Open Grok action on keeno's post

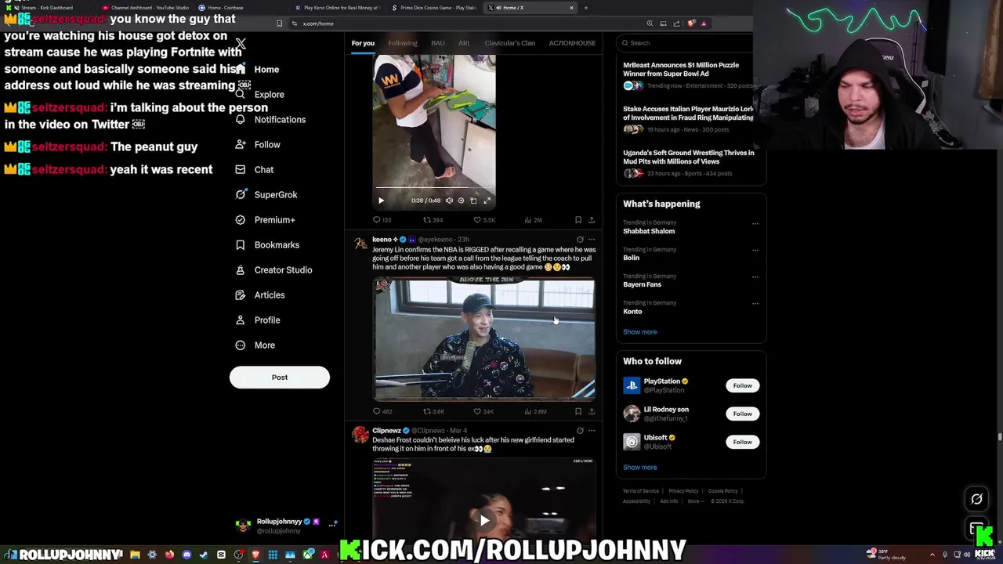tap(580, 240)
